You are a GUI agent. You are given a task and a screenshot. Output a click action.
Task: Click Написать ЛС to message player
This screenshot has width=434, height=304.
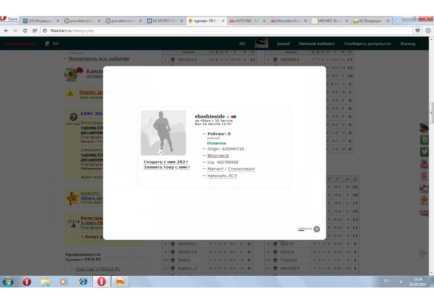point(221,176)
